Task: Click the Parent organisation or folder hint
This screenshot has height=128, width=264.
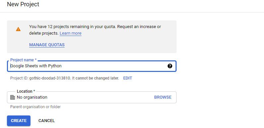Action: tap(35, 107)
